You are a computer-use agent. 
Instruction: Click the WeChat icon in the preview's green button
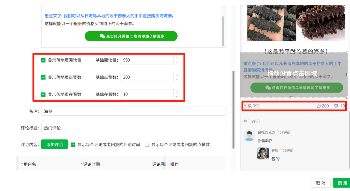268,88
